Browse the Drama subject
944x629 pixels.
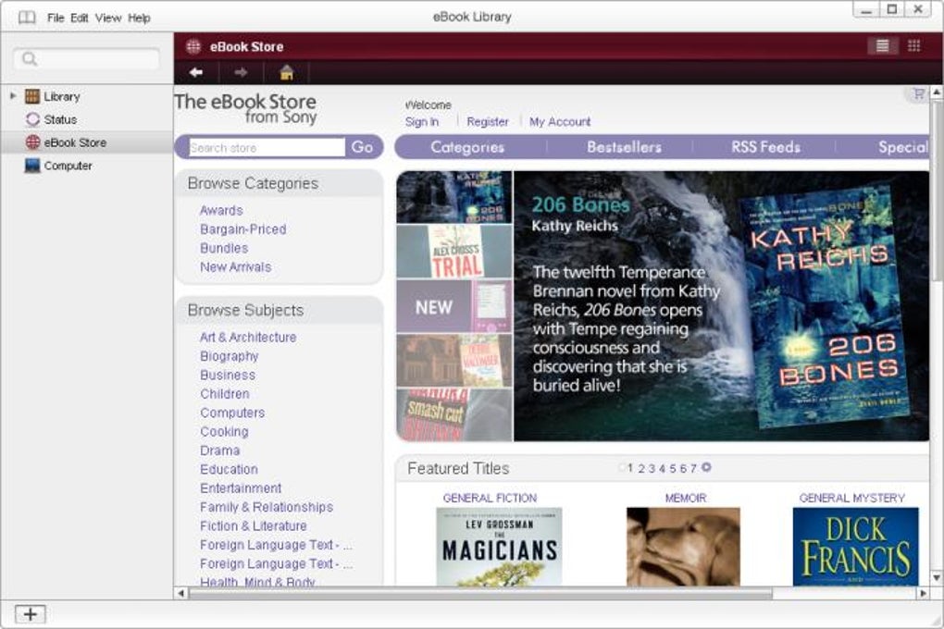(219, 450)
